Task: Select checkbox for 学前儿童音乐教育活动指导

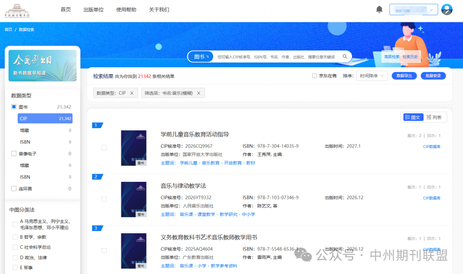Action: pos(104,148)
